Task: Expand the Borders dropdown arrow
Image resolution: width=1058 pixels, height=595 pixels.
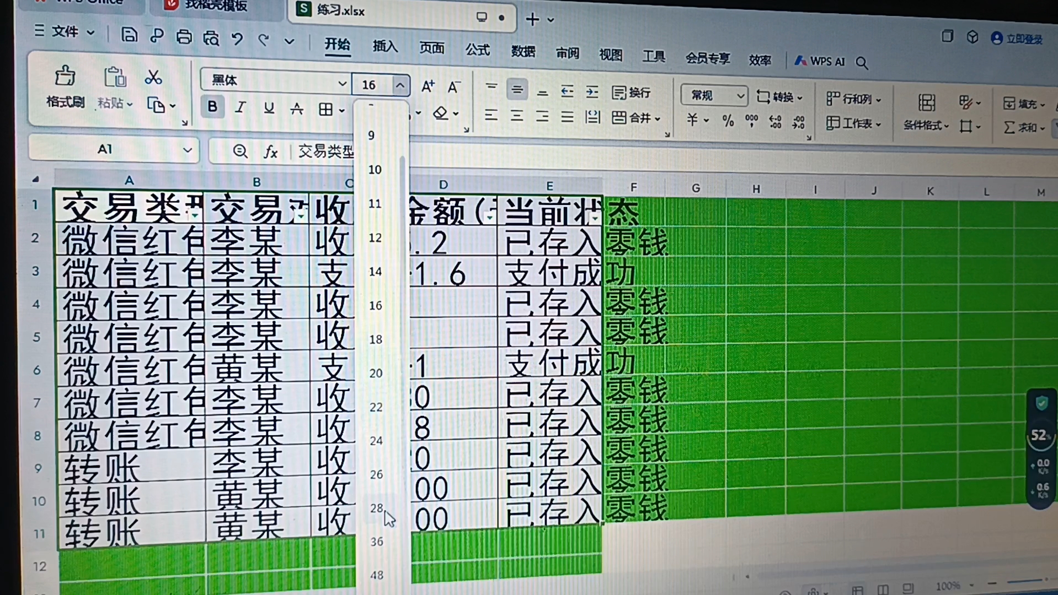Action: [342, 110]
